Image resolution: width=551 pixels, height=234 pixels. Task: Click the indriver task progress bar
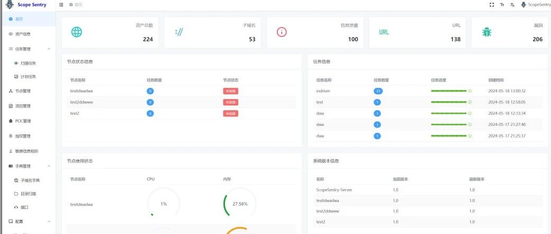pos(449,91)
